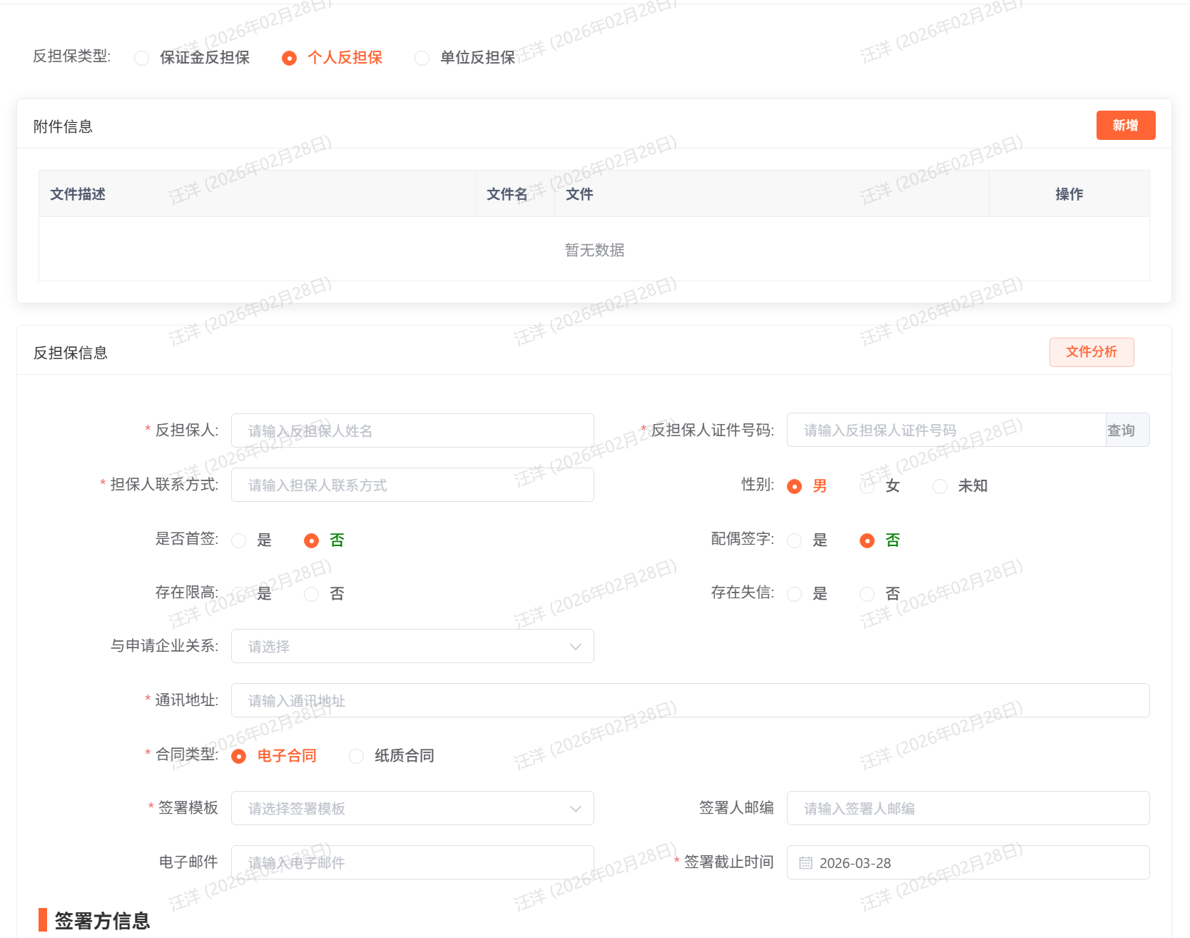Focus the 反担保人证件号码 input
This screenshot has width=1190, height=938.
click(946, 430)
